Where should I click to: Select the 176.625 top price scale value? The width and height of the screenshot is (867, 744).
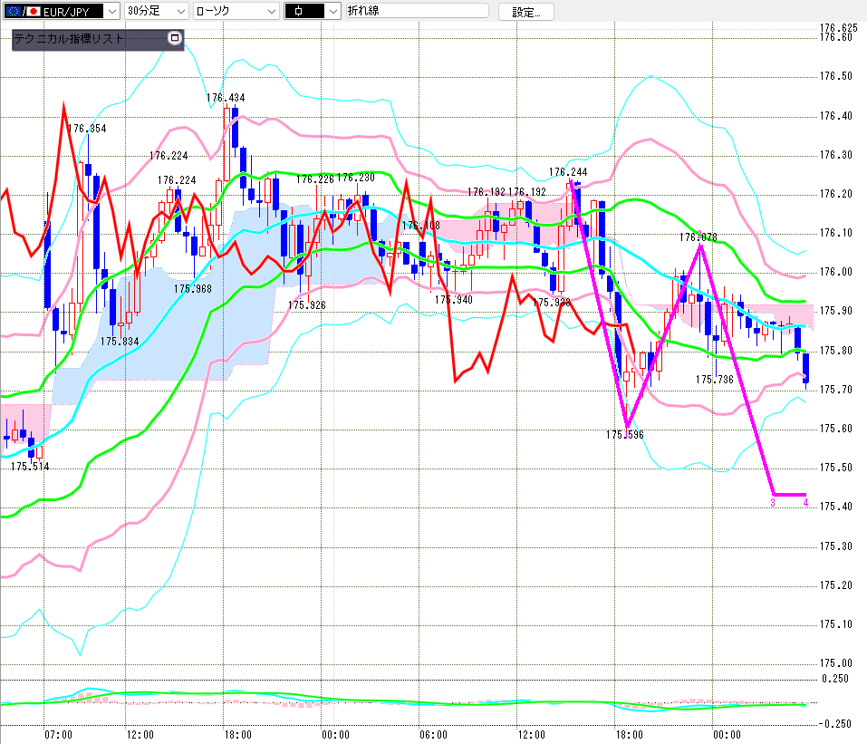point(838,28)
